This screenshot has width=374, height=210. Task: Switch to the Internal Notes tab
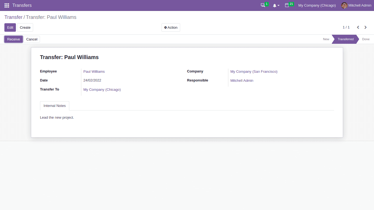[54, 106]
